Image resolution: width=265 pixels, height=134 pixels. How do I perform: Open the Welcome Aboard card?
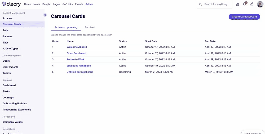coord(77,47)
